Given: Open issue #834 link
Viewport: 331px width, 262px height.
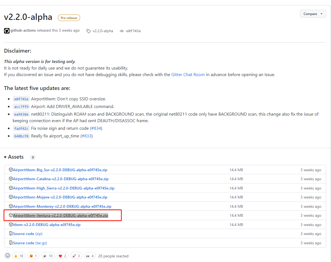Looking at the screenshot, I should point(96,128).
